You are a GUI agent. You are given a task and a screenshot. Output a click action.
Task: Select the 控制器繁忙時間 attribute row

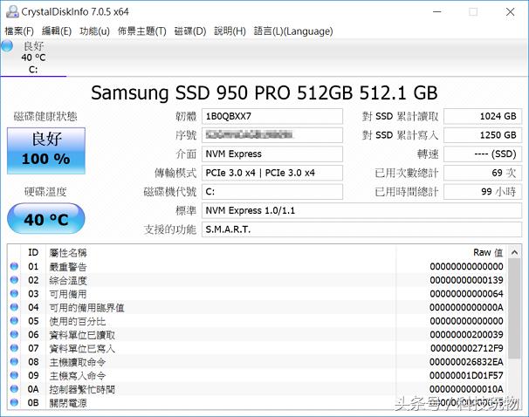click(258, 389)
